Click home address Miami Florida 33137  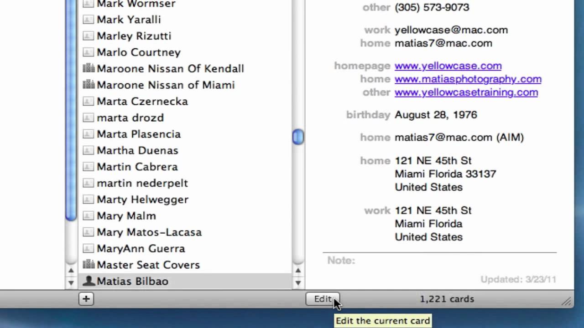445,174
